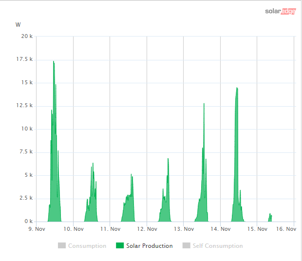Click the '13. Nov' axis label
302x261 pixels.
click(x=184, y=229)
